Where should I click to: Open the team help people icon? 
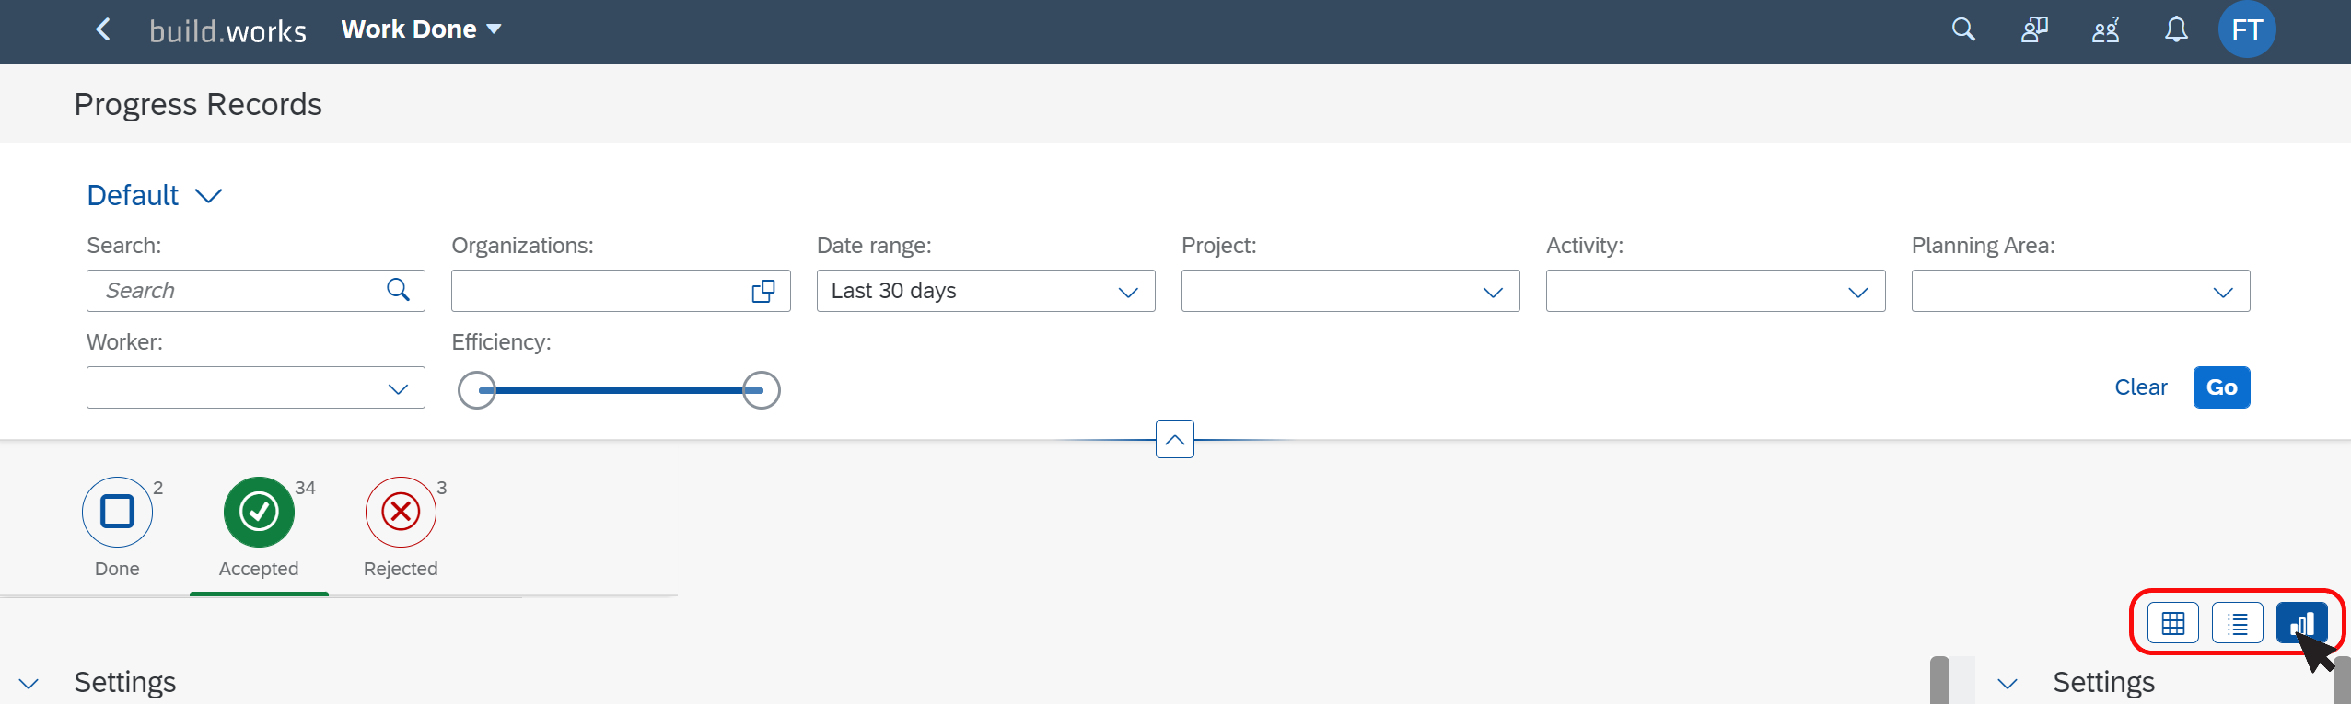tap(2105, 29)
